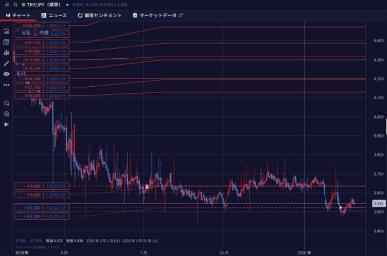Click the second sidebar icon below layout
387x256 pixels.
click(6, 42)
